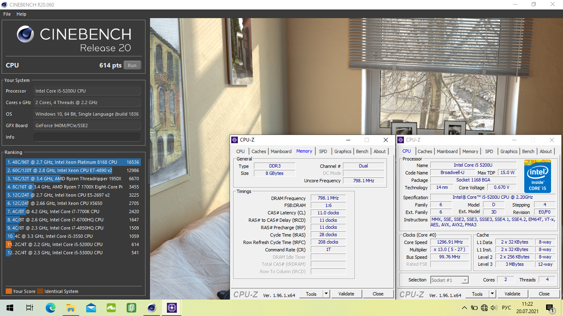Open File Explorer from taskbar
Image resolution: width=563 pixels, height=316 pixels.
pyautogui.click(x=70, y=308)
